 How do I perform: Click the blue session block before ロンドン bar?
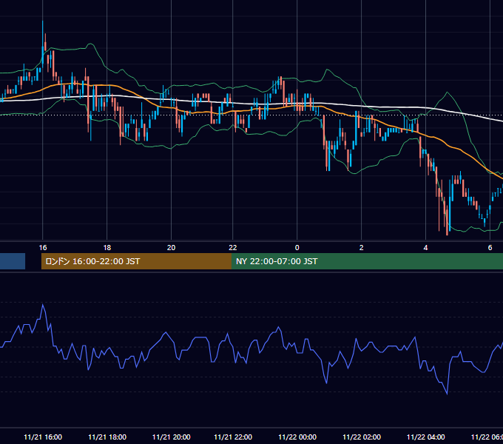(13, 261)
